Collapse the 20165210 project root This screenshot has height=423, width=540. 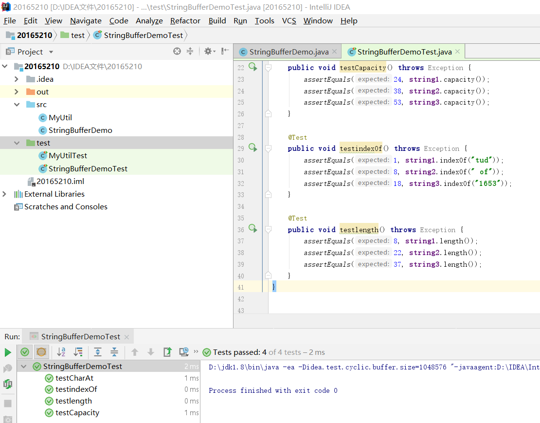tap(5, 66)
